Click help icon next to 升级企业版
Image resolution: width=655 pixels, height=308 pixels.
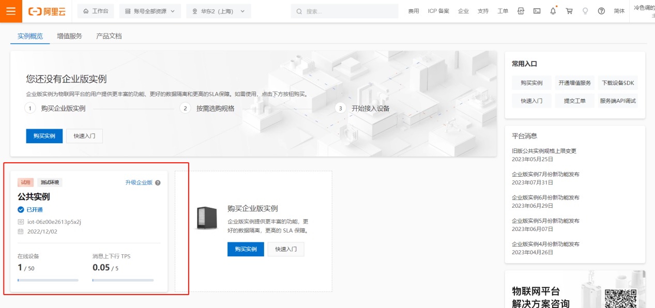click(x=158, y=183)
